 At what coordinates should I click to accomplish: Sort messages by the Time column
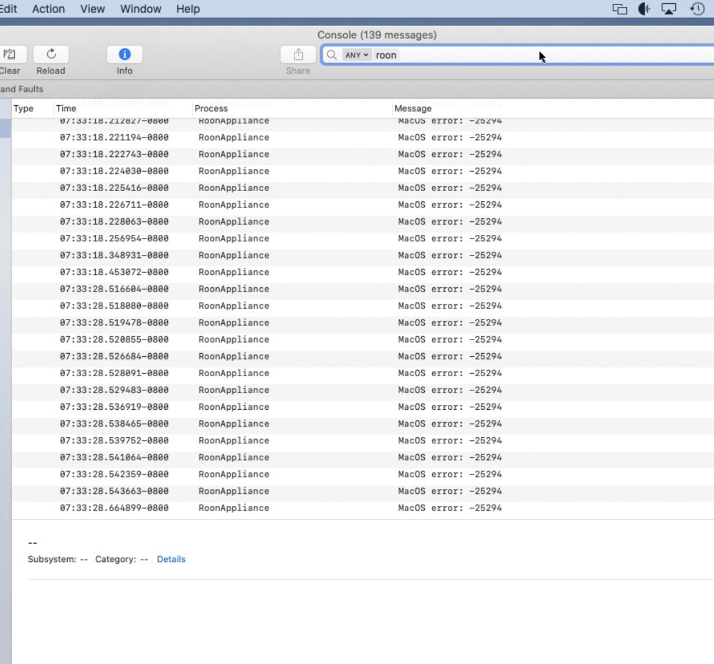pyautogui.click(x=66, y=109)
